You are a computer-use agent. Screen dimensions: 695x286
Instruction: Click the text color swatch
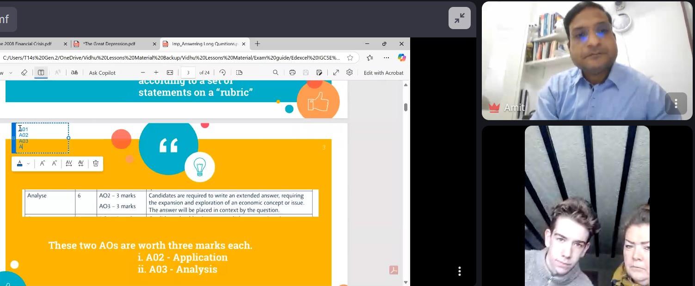(20, 163)
